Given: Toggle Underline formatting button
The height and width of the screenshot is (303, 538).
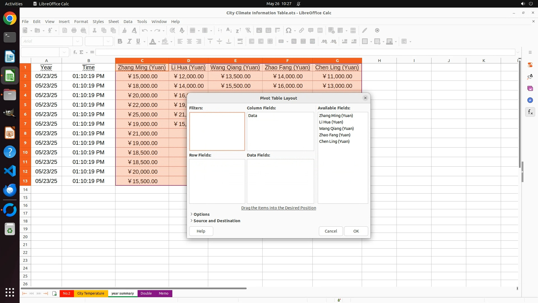Looking at the screenshot, I should (138, 42).
